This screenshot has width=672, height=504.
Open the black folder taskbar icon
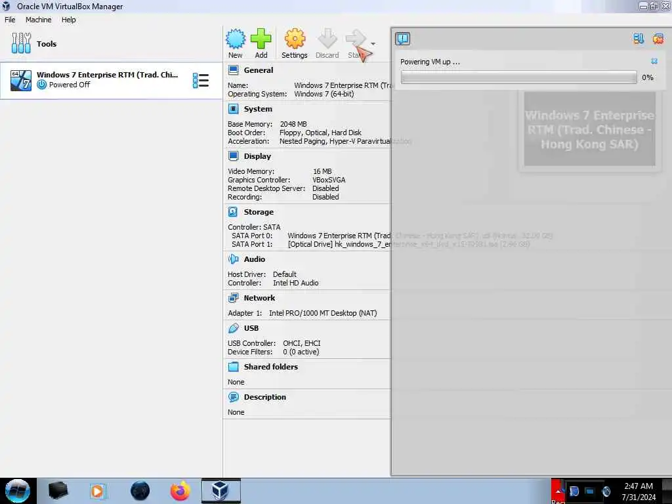coord(58,491)
